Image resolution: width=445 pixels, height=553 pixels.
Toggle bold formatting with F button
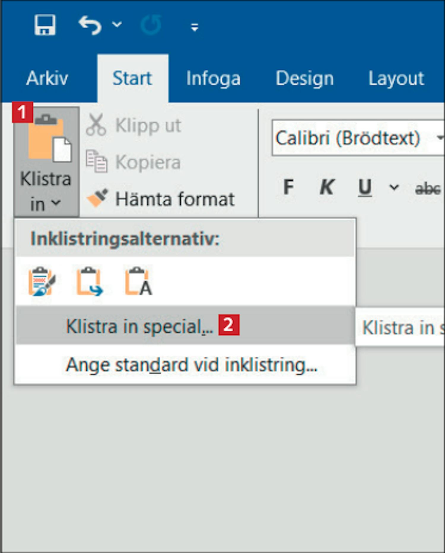pos(288,187)
